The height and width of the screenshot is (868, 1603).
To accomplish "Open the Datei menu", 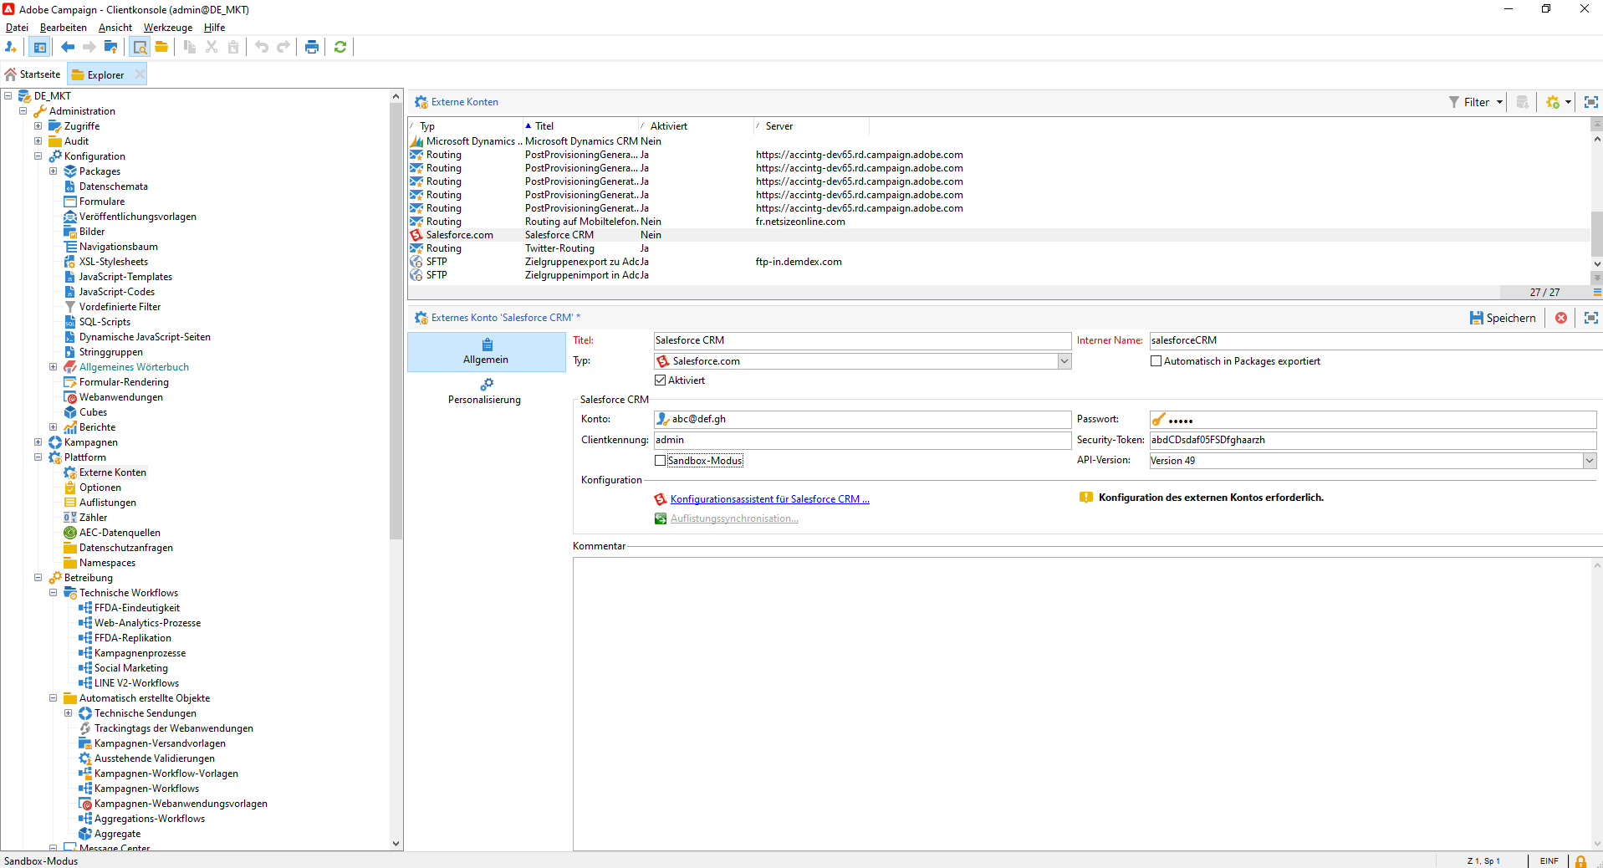I will point(17,28).
